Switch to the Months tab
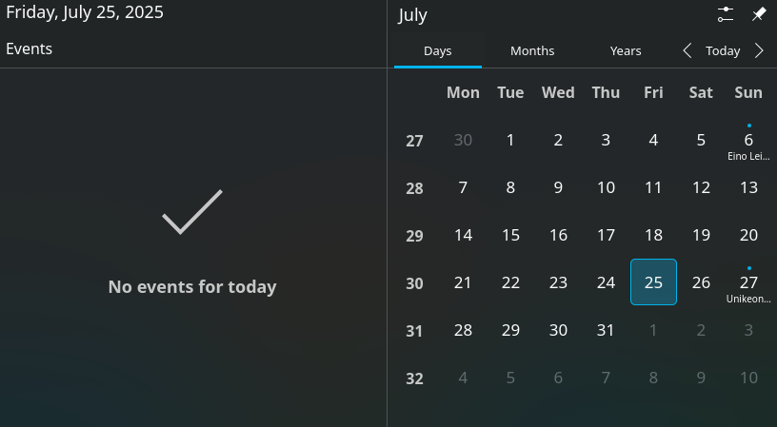 [532, 51]
